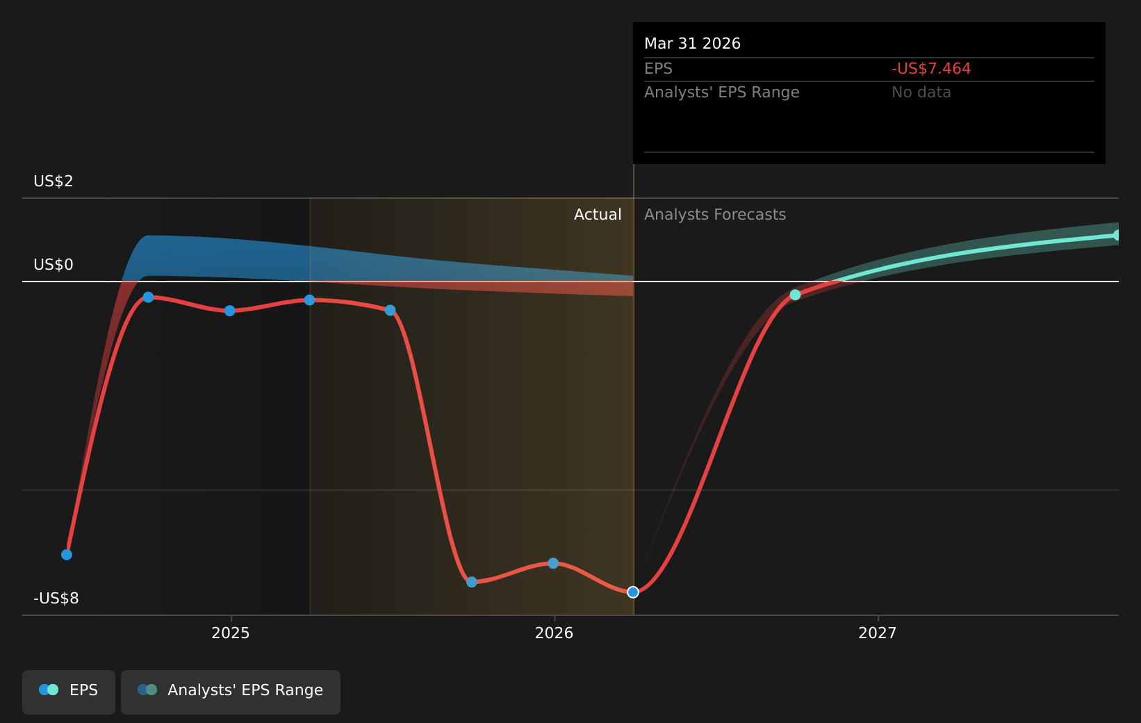Click the No data tooltip value

(x=921, y=92)
